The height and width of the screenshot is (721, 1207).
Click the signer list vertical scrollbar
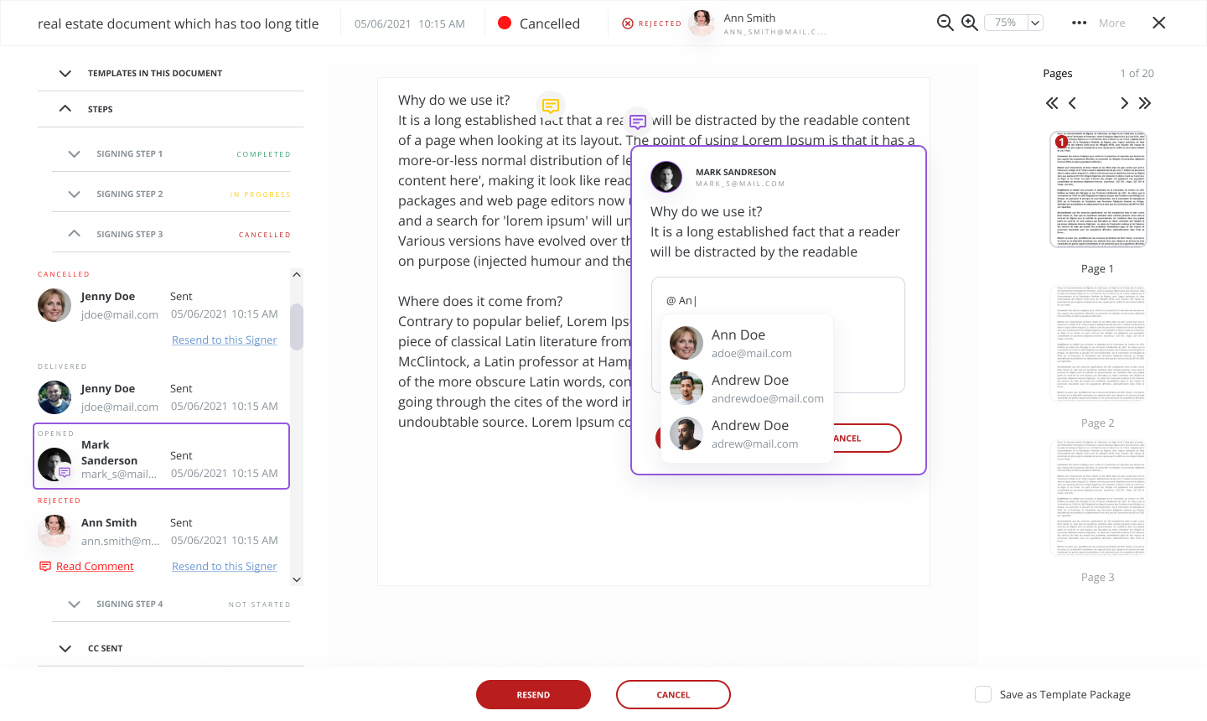296,327
